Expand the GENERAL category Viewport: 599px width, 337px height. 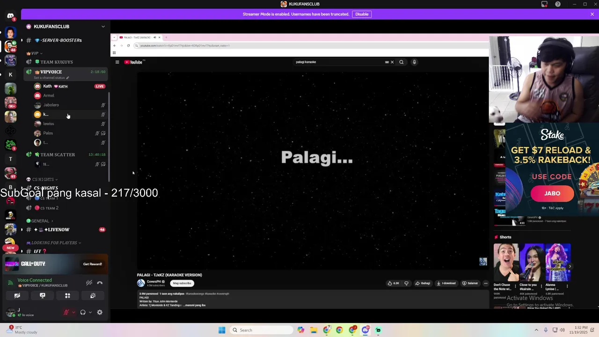pyautogui.click(x=40, y=221)
